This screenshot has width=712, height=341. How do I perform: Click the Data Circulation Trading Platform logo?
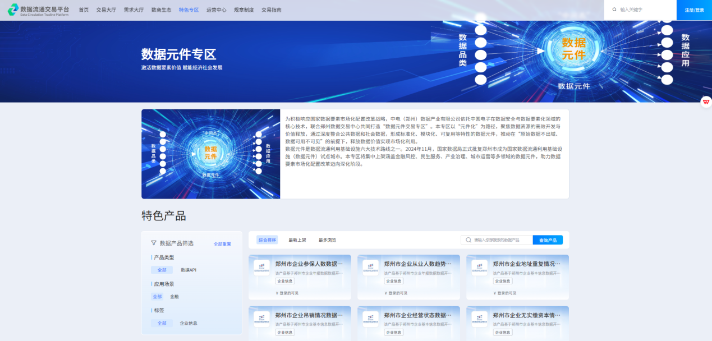[x=38, y=10]
